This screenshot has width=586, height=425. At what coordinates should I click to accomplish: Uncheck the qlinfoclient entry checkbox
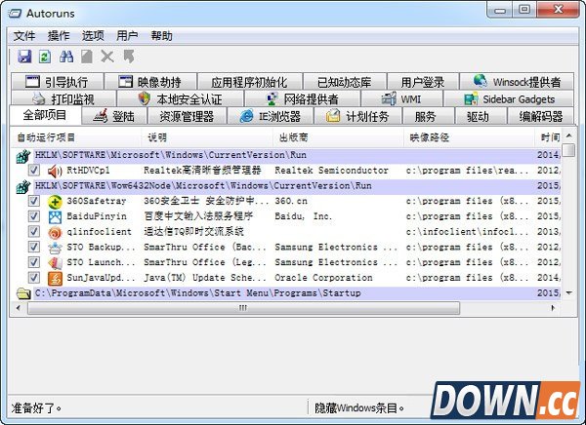click(x=33, y=231)
